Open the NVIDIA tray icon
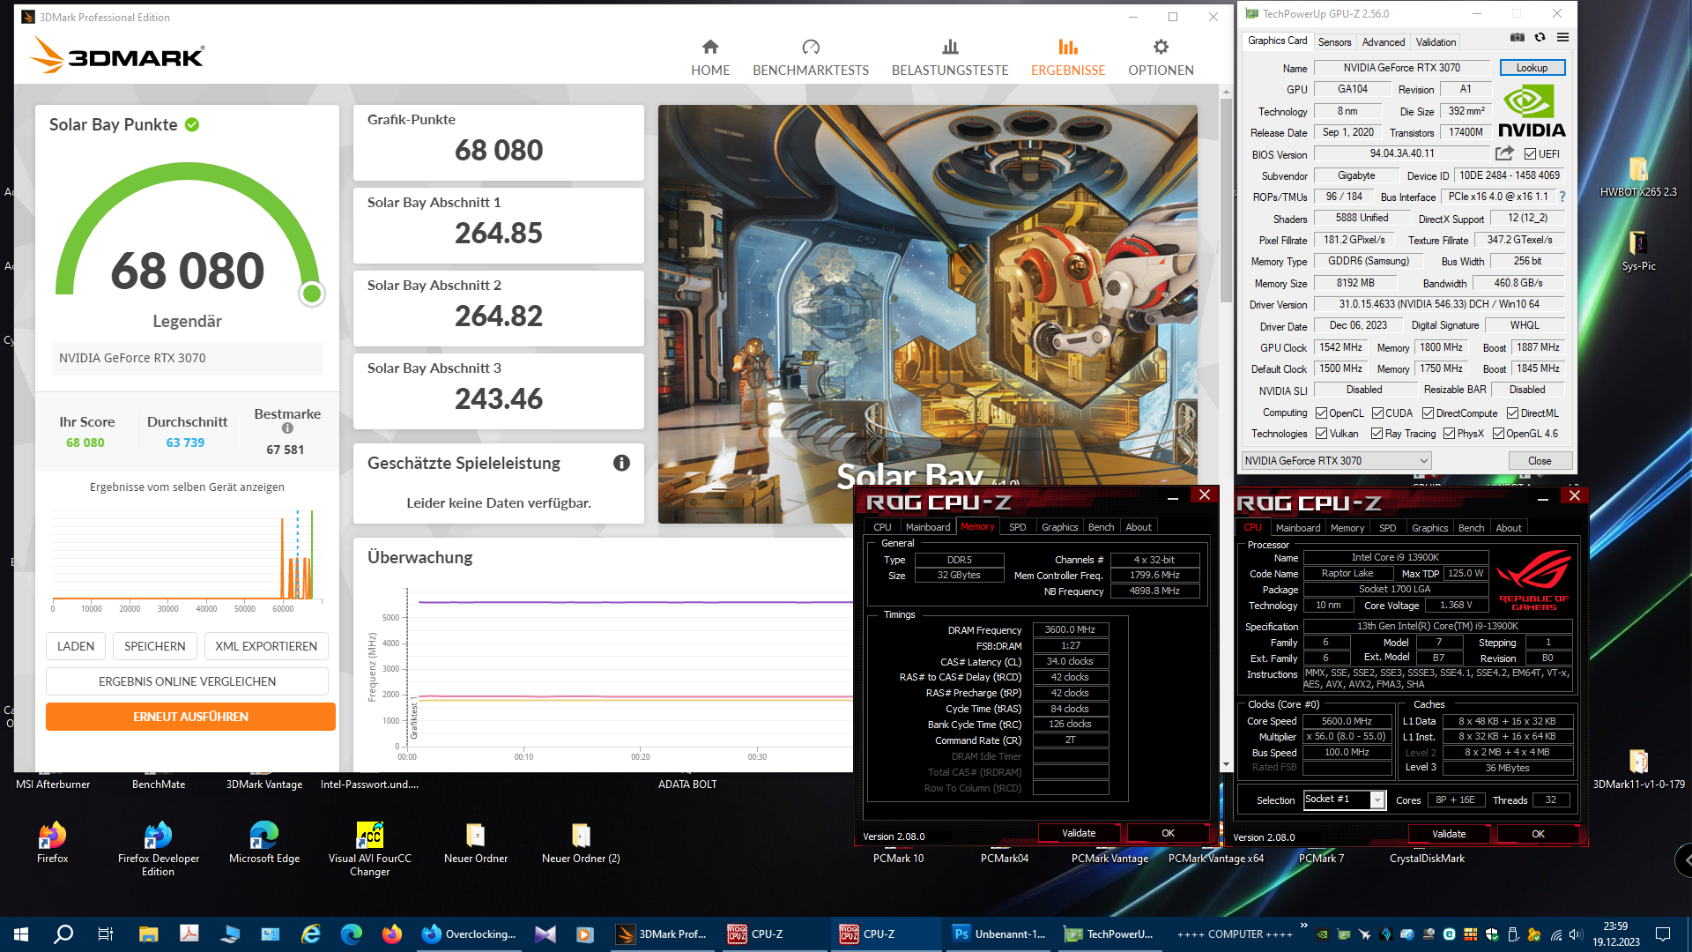 [1322, 934]
